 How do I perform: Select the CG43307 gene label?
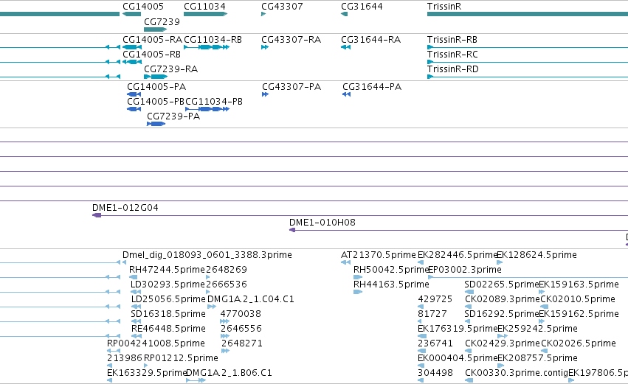(282, 7)
